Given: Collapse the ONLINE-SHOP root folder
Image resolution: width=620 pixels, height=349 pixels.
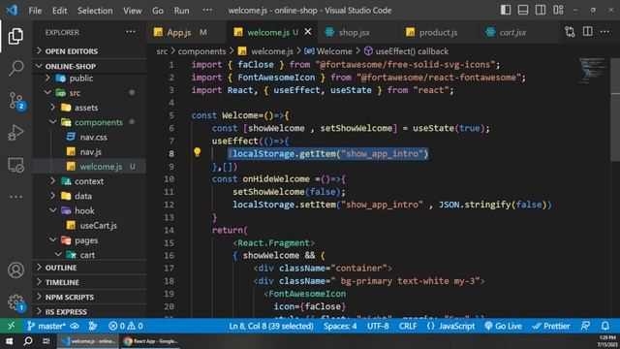Looking at the screenshot, I should point(89,66).
